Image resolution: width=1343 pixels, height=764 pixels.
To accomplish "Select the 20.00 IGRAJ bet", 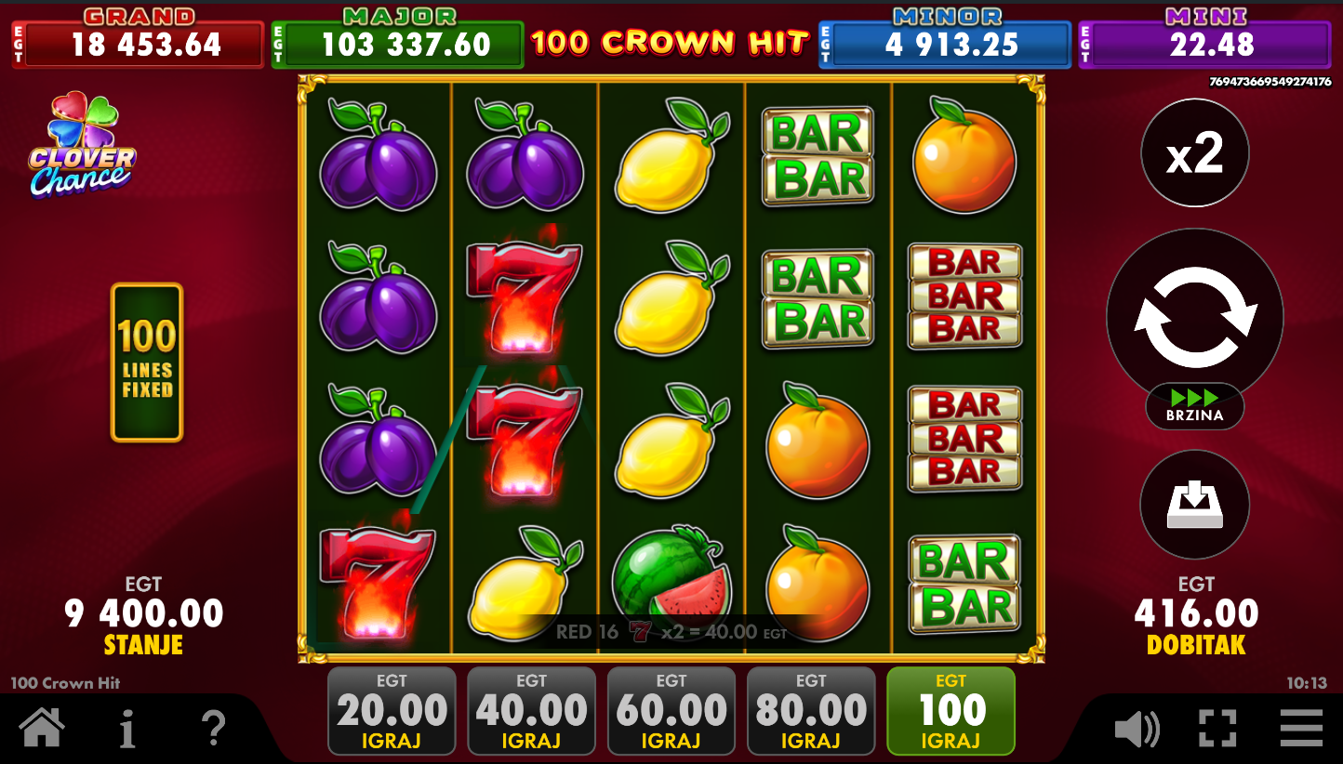I will click(392, 711).
